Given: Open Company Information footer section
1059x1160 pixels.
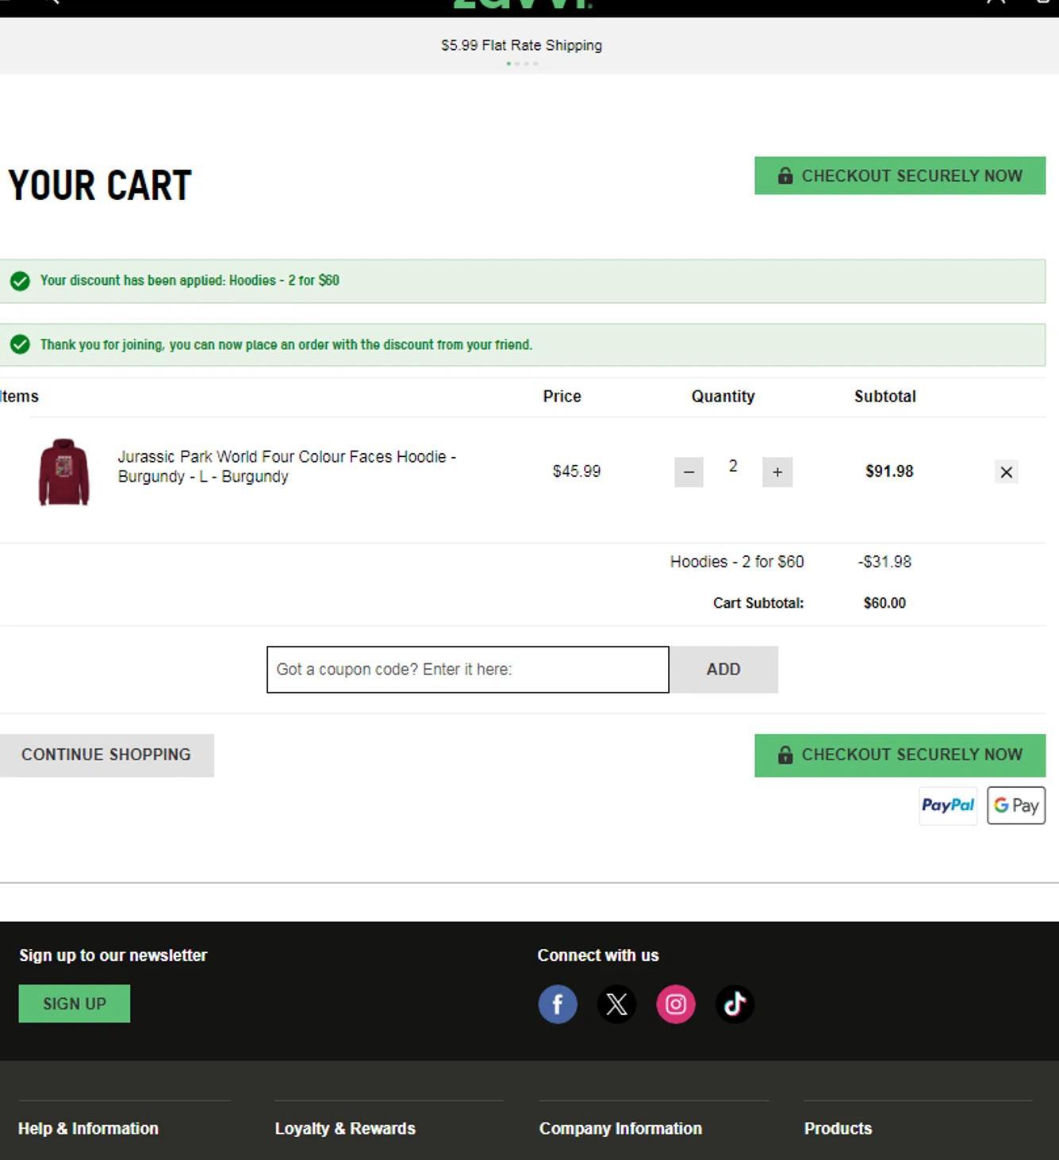Looking at the screenshot, I should tap(620, 1128).
